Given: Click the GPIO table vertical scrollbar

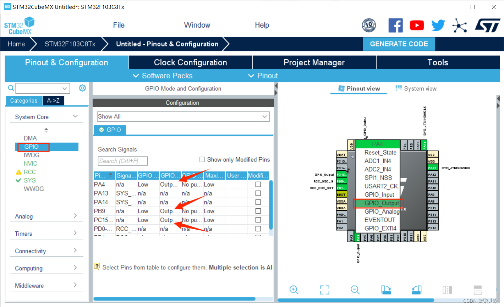Looking at the screenshot, I should pyautogui.click(x=271, y=205).
